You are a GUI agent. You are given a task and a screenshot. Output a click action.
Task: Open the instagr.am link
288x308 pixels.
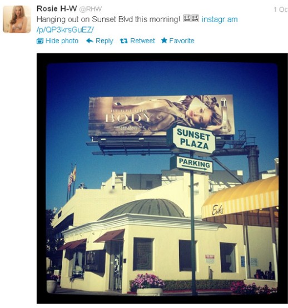[220, 19]
